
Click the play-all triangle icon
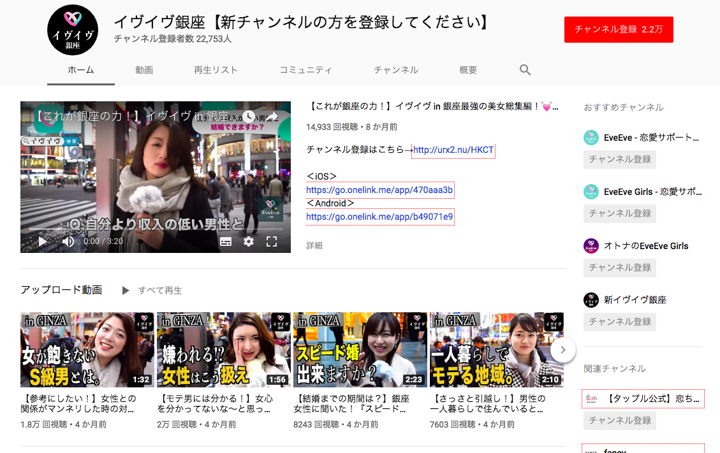point(126,291)
